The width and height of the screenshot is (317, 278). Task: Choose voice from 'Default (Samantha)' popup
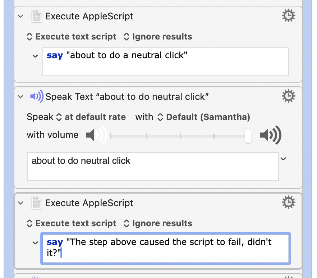204,117
